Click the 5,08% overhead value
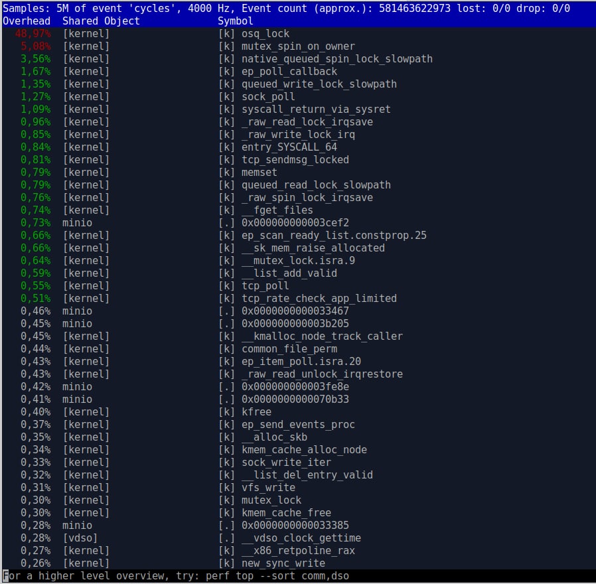596x584 pixels. click(36, 46)
